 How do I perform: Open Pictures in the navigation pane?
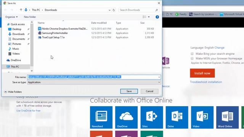click(x=17, y=44)
